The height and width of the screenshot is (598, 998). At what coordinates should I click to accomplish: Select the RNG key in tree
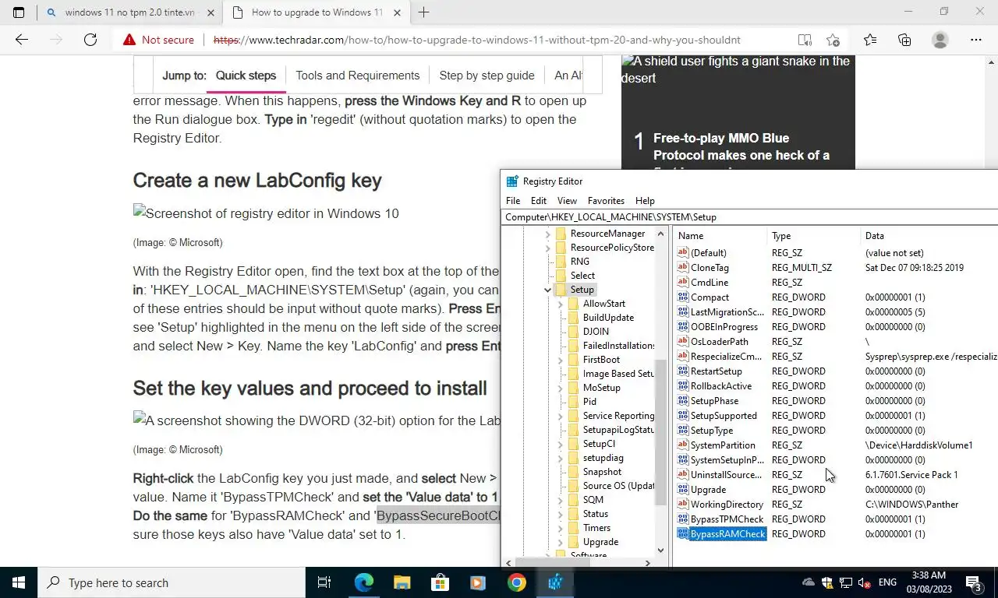(579, 262)
